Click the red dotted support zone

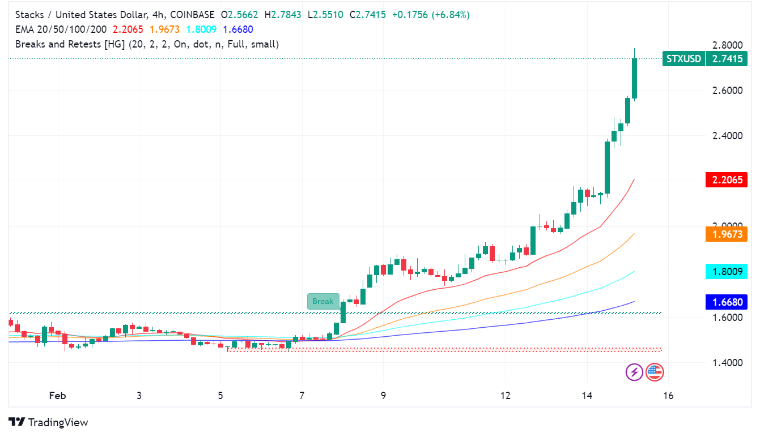444,350
